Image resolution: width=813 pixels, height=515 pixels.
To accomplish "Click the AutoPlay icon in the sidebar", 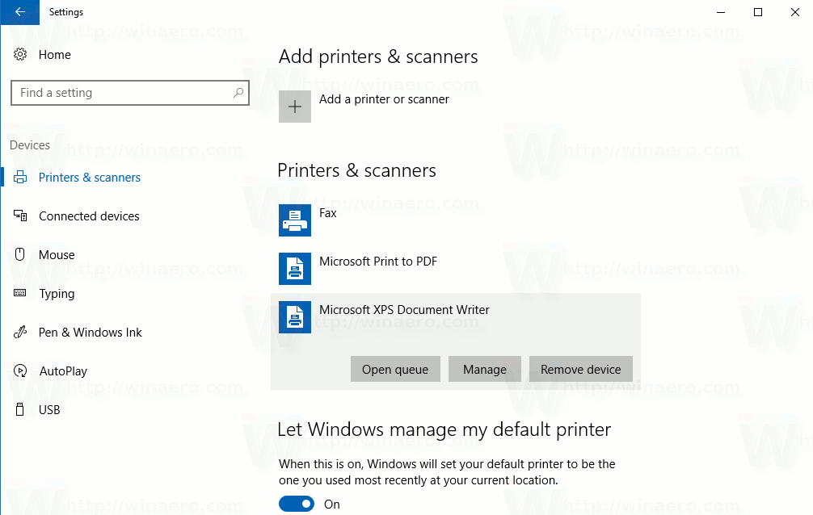I will tap(21, 371).
